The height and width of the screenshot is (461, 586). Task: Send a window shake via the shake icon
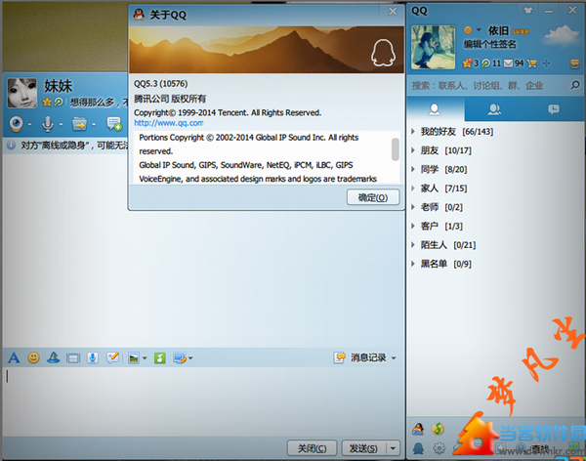coord(73,358)
